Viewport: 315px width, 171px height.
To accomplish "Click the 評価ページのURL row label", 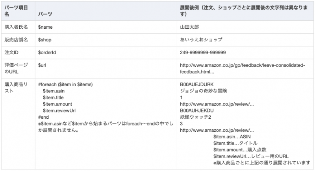I will [16, 68].
